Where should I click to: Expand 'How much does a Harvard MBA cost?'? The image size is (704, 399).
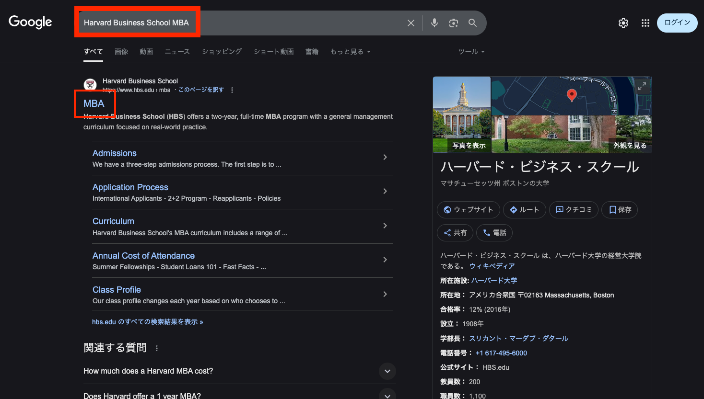click(387, 371)
